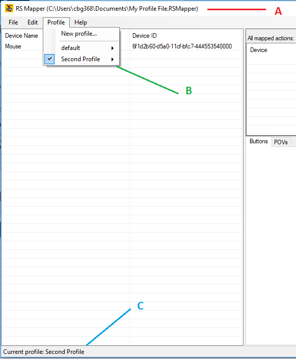Click the Current profile status bar text
Image resolution: width=296 pixels, height=359 pixels.
click(44, 352)
